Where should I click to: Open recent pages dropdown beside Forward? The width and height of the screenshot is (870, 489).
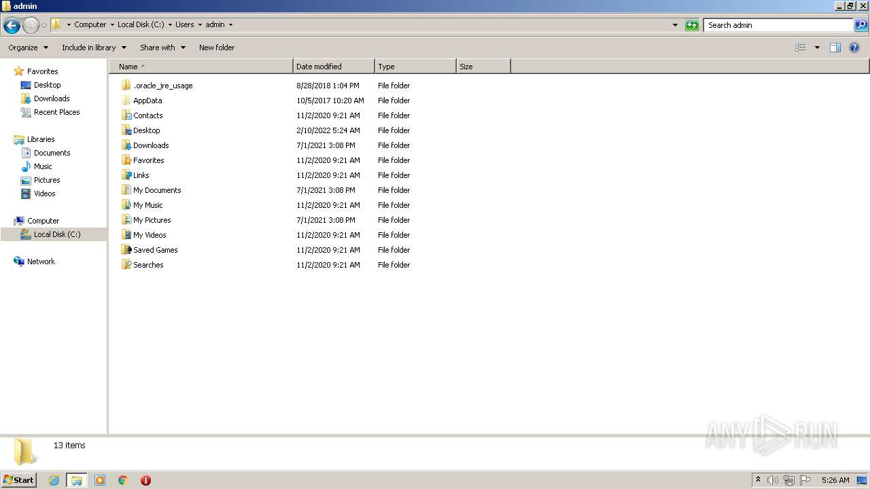[44, 25]
